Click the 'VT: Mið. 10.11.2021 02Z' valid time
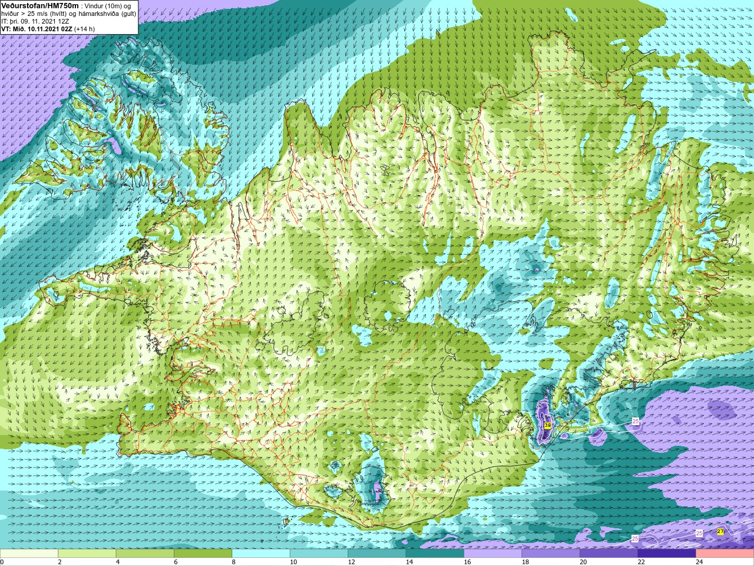The width and height of the screenshot is (754, 566). 37,29
